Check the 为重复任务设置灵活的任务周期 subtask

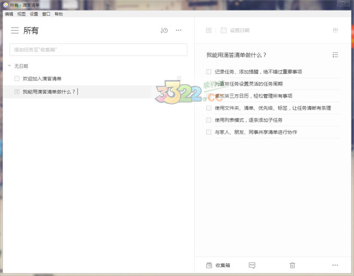209,84
